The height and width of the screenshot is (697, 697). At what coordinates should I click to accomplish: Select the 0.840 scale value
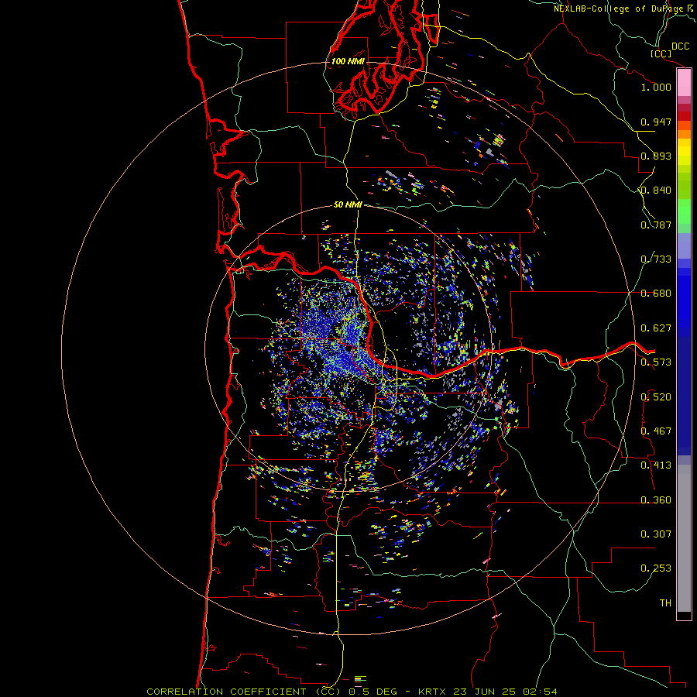(x=656, y=191)
